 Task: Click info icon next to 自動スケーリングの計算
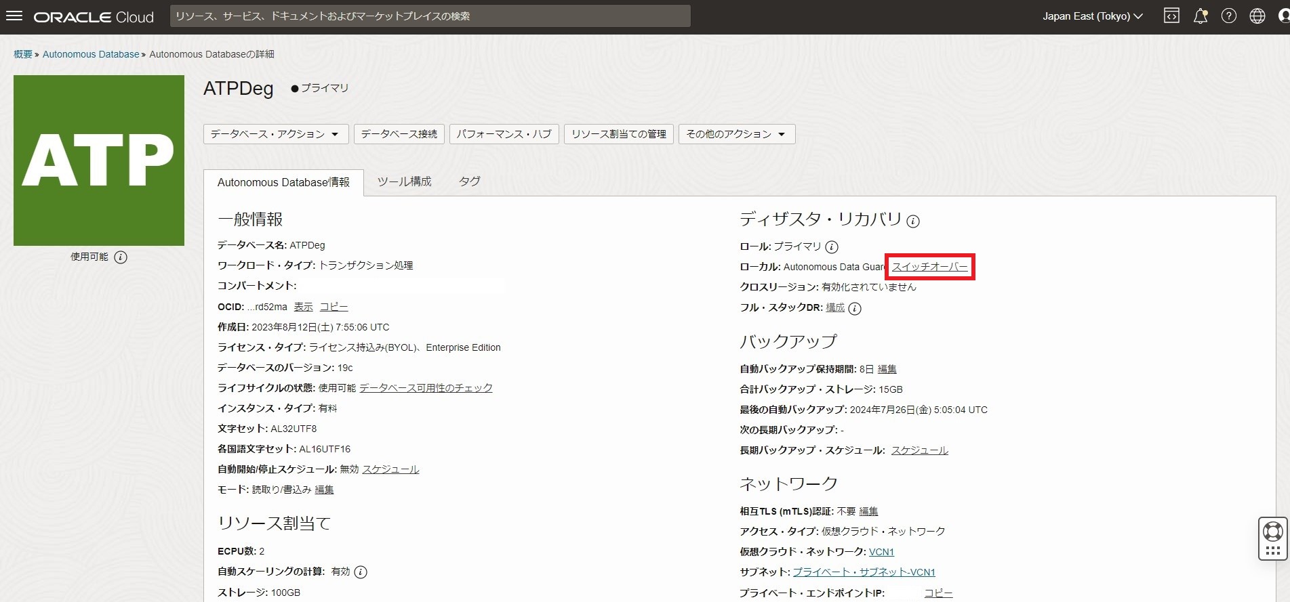click(x=361, y=572)
